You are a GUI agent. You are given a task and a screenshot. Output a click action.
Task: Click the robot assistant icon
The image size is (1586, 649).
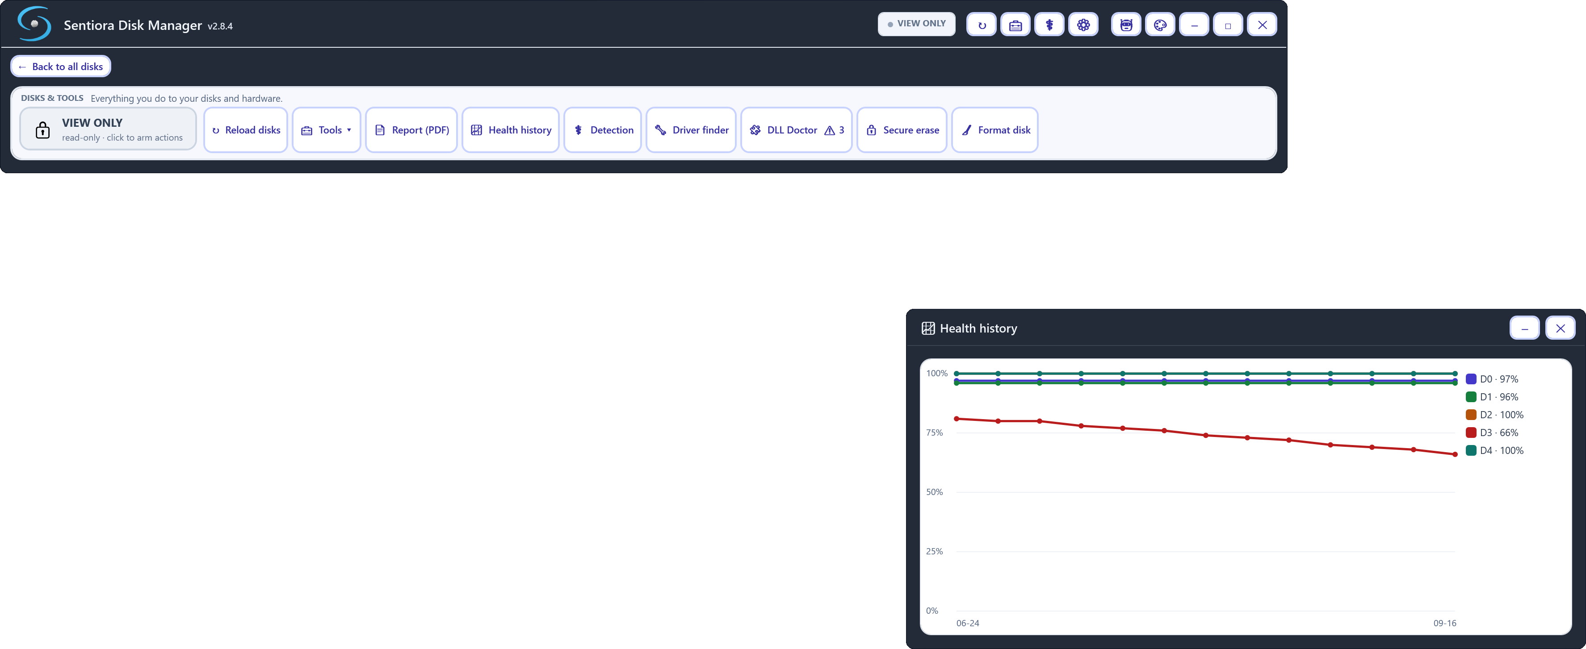pyautogui.click(x=1126, y=25)
